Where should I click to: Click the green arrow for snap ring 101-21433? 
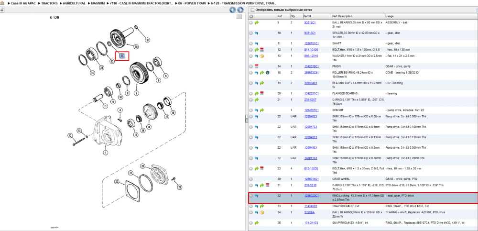(x=257, y=223)
